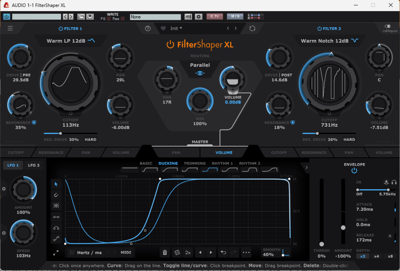
Task: Randomize waveform using the dice icon
Action: click(177, 252)
